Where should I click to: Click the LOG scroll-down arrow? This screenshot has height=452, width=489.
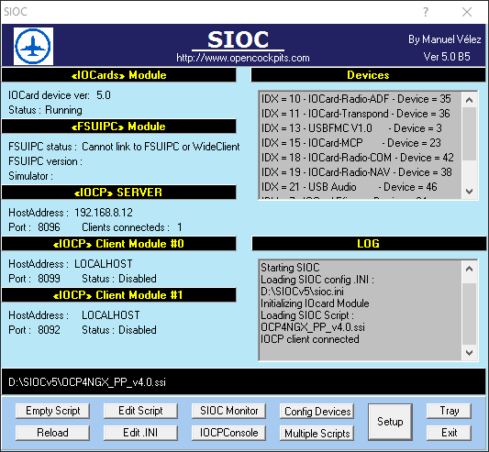pos(469,353)
